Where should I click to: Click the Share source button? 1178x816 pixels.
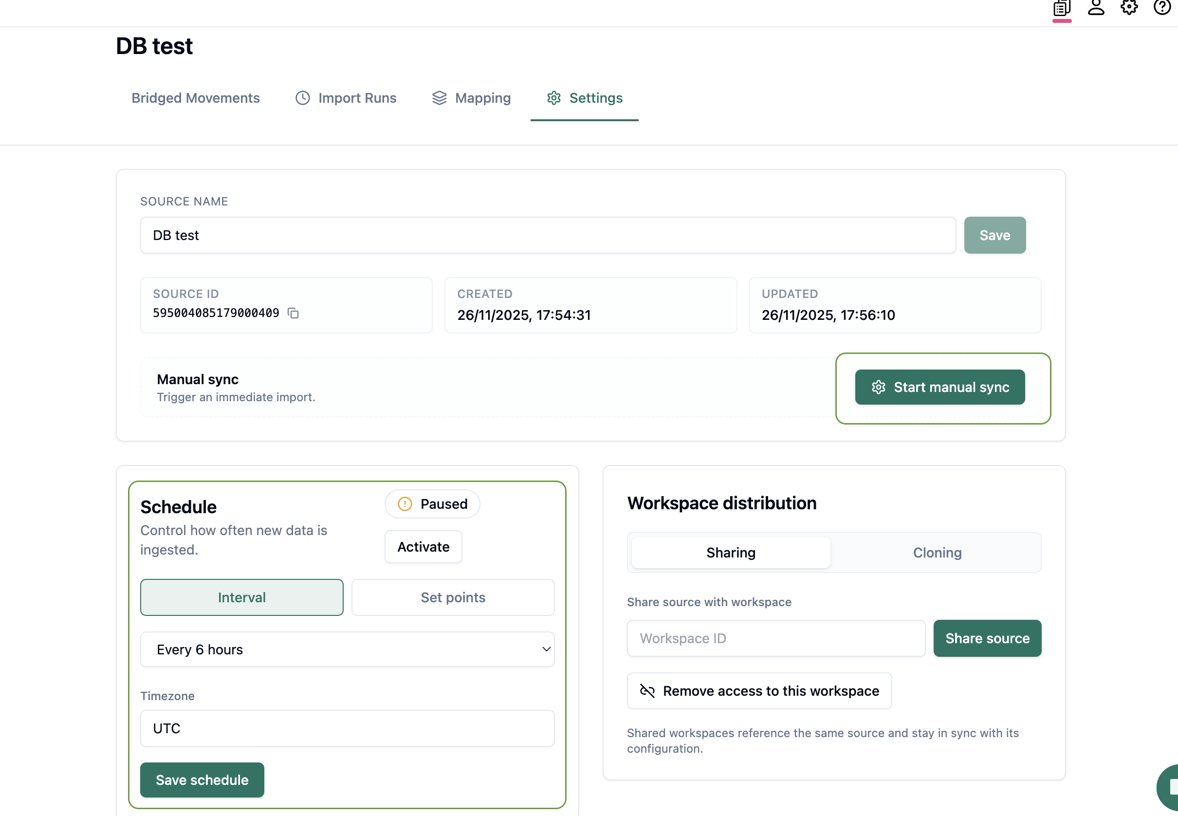click(987, 638)
